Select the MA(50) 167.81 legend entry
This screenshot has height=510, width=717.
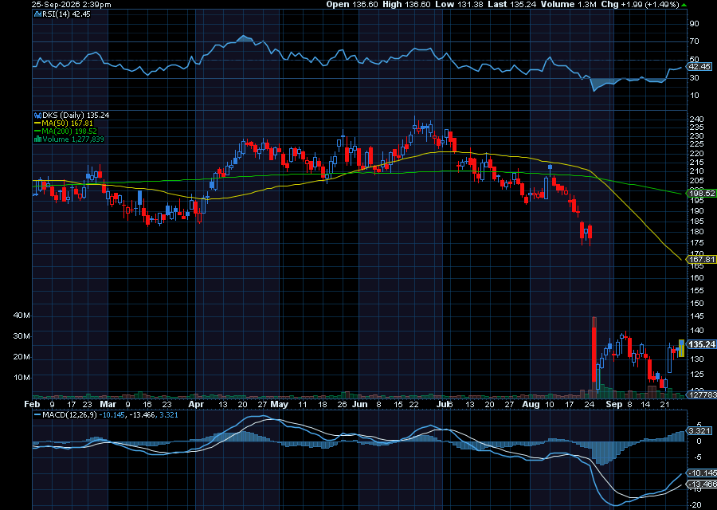tap(67, 124)
